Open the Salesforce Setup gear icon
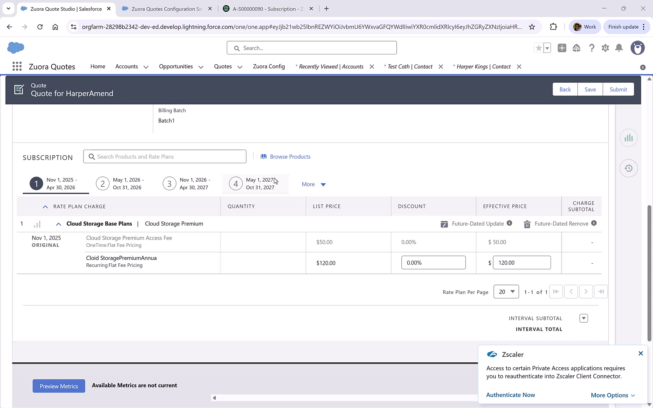Screen dimensions: 653x408 coord(605,48)
